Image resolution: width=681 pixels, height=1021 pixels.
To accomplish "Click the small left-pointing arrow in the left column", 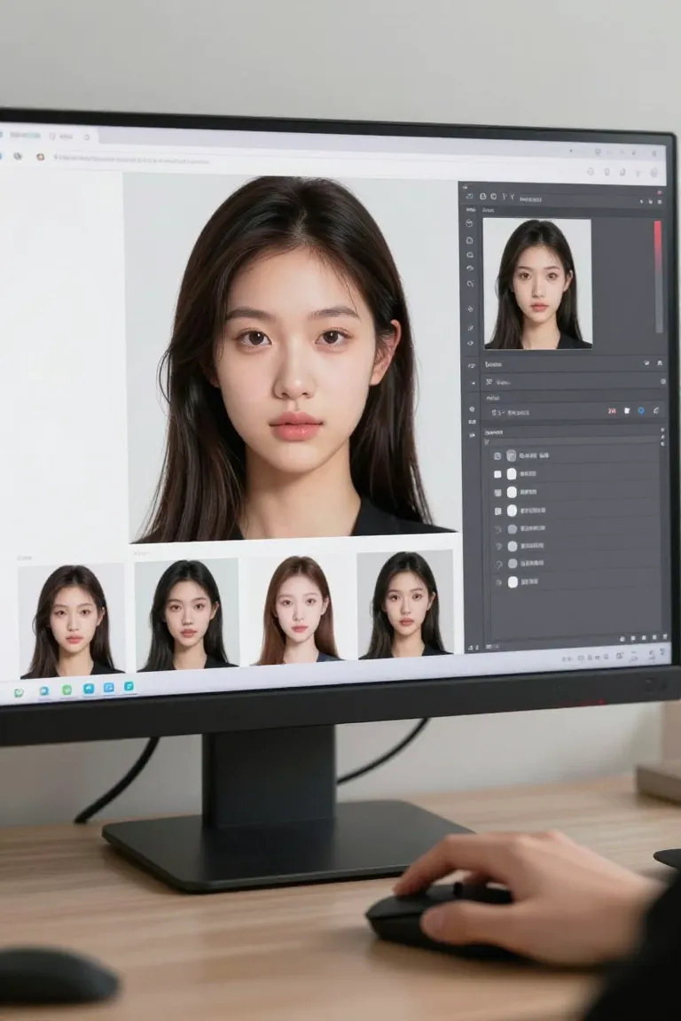I will [473, 384].
